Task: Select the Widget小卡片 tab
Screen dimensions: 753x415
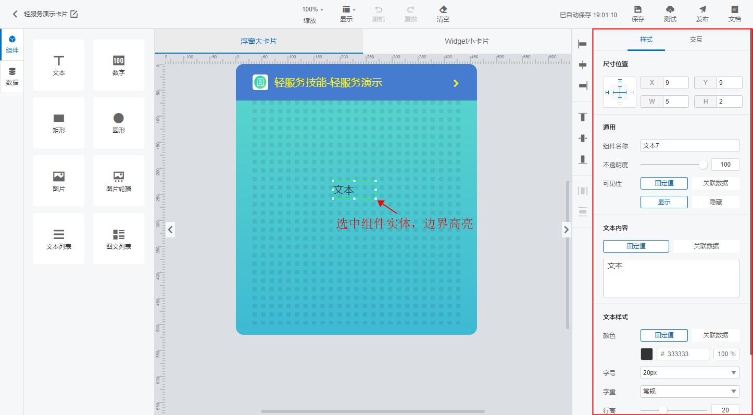Action: click(x=467, y=41)
